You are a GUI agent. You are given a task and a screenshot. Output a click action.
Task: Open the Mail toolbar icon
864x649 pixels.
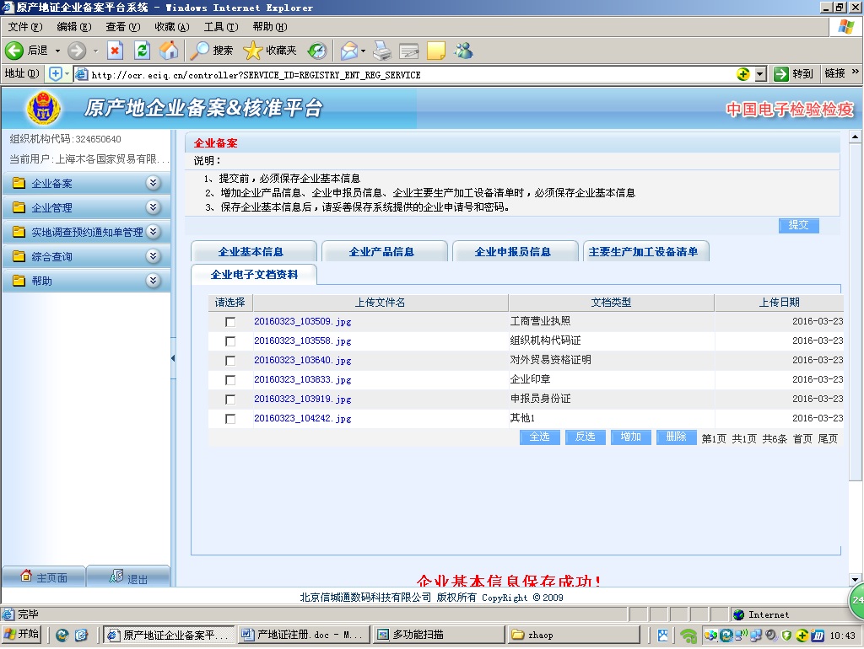tap(348, 51)
